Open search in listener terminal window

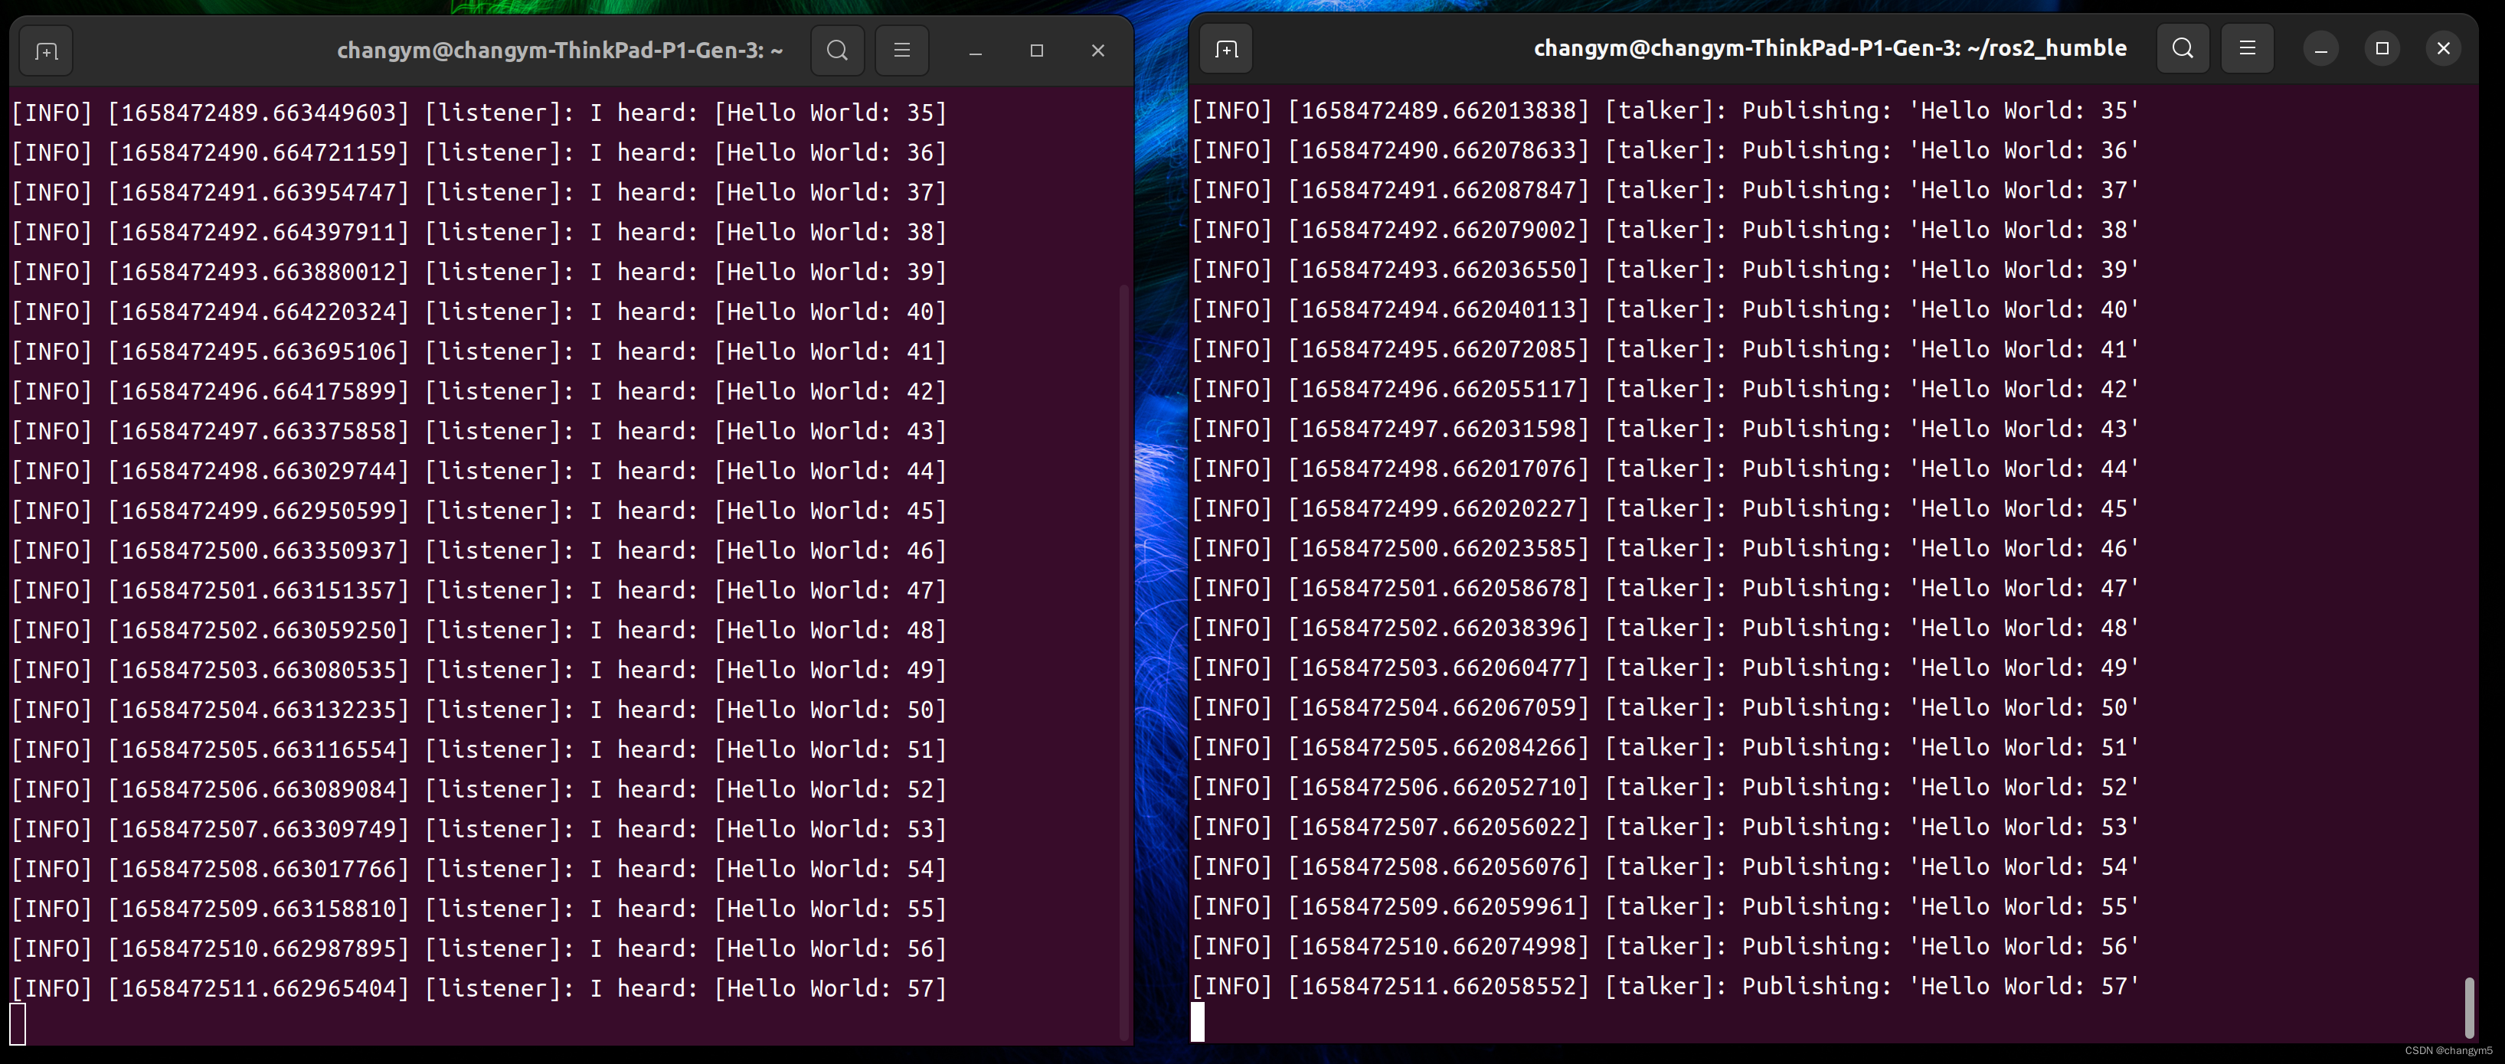837,51
